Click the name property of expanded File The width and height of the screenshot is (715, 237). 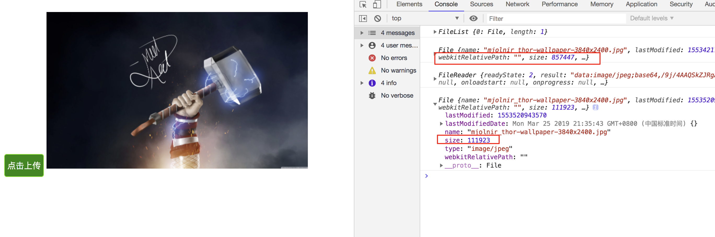pos(527,132)
